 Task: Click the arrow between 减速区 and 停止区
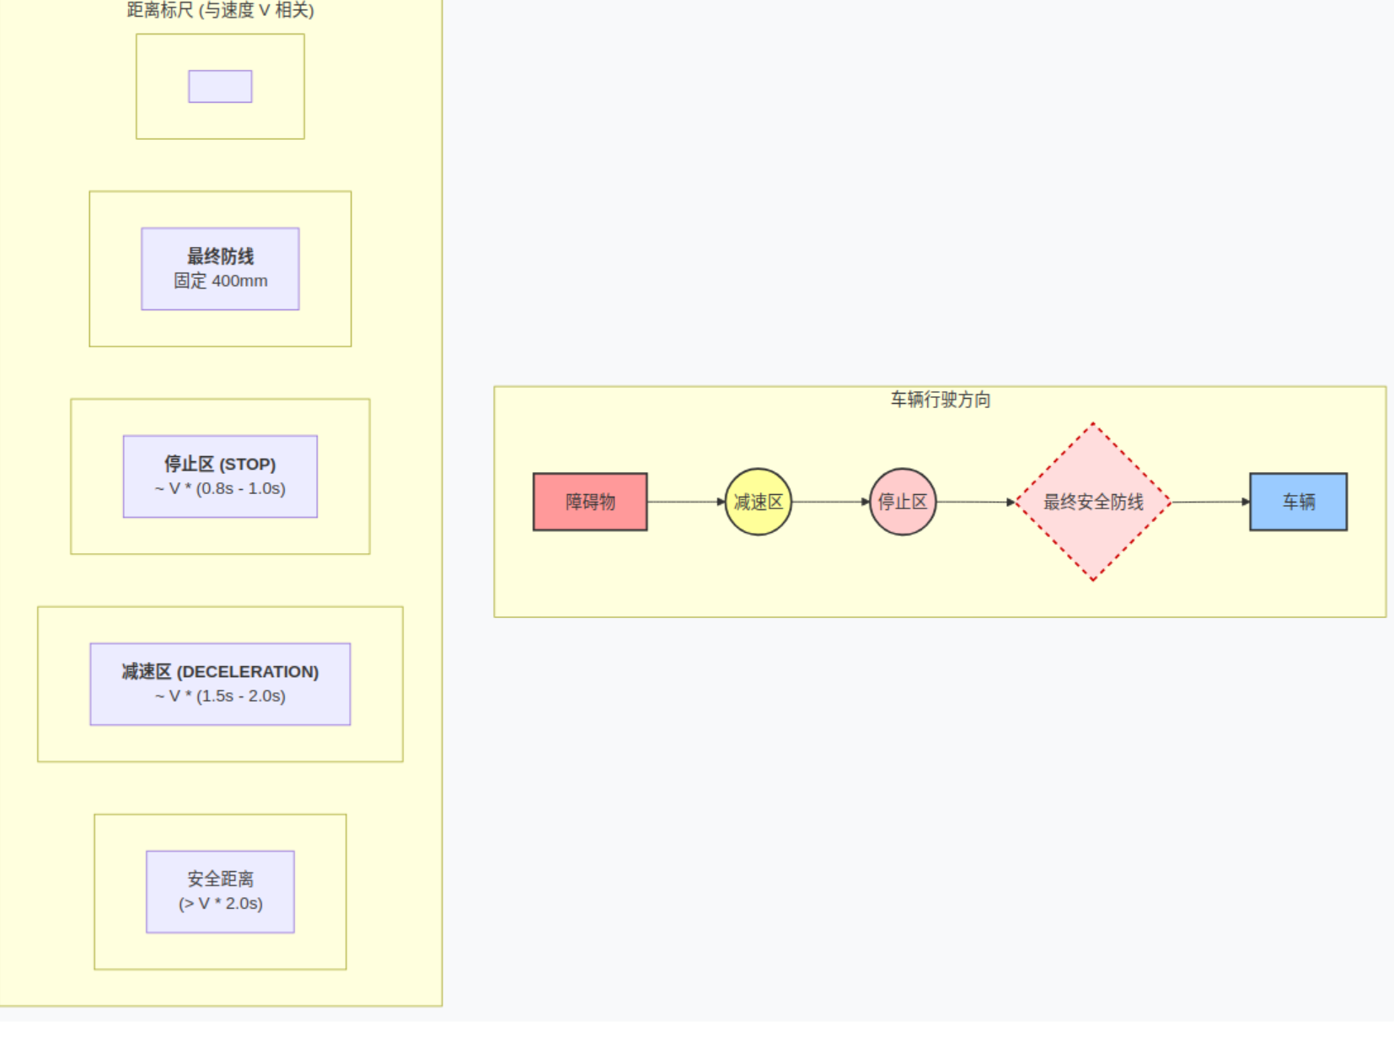830,502
